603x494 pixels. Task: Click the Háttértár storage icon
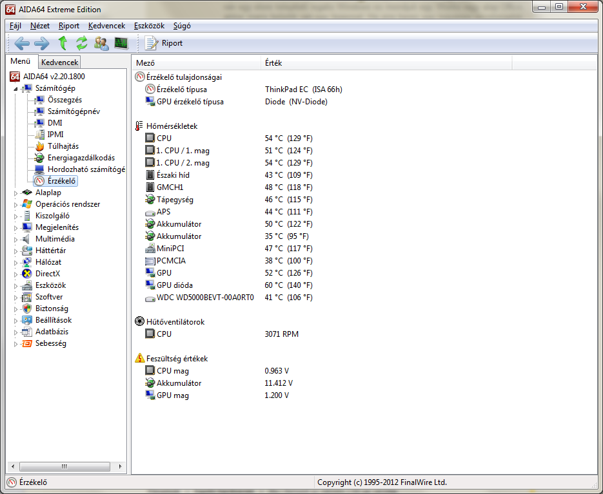point(27,251)
